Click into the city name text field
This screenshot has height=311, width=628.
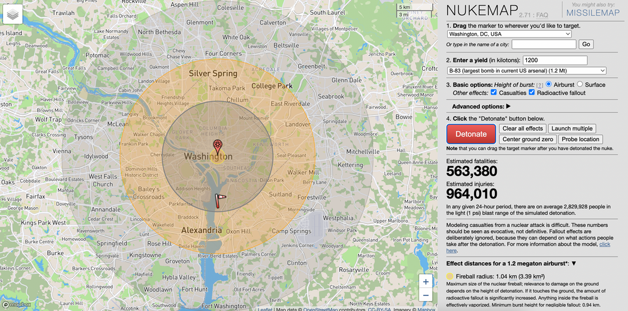pos(544,45)
